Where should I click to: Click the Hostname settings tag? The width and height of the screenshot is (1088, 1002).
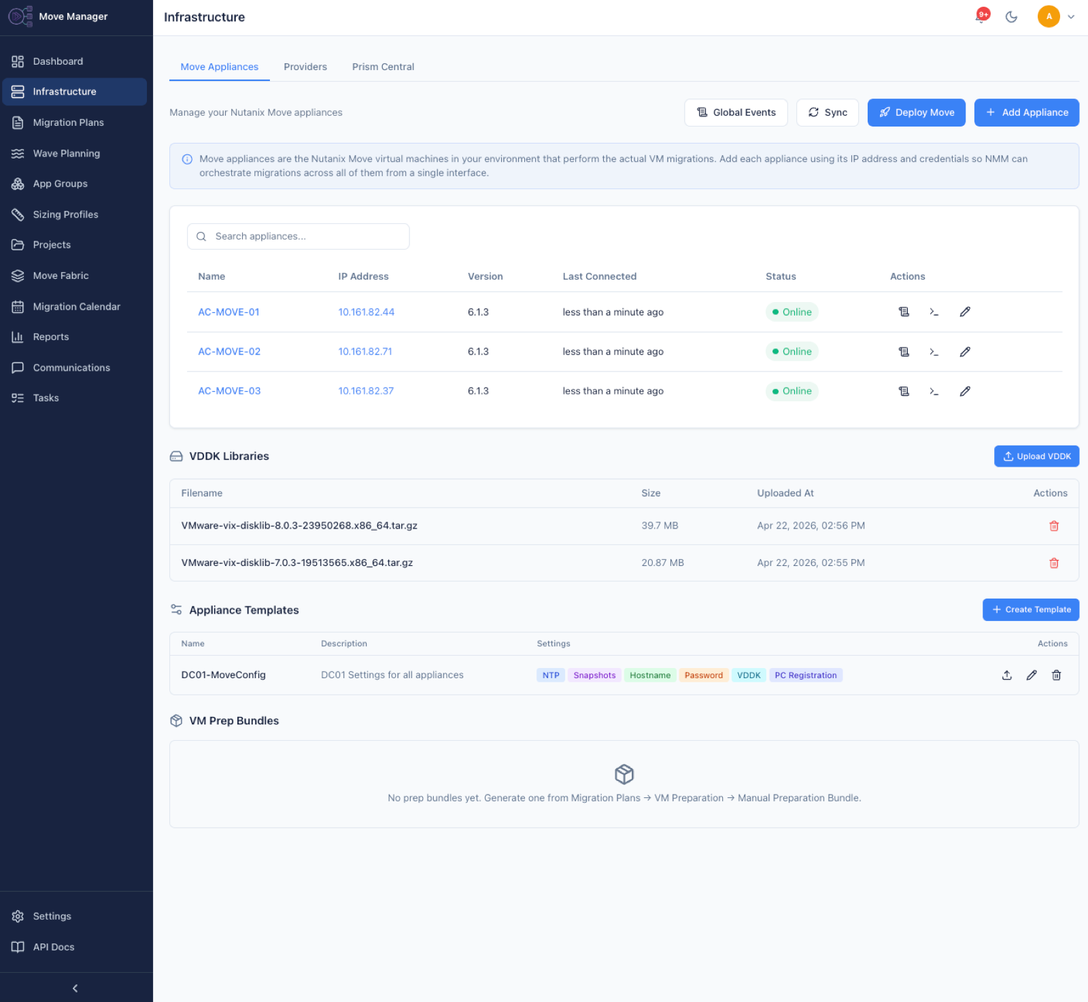[x=650, y=675]
